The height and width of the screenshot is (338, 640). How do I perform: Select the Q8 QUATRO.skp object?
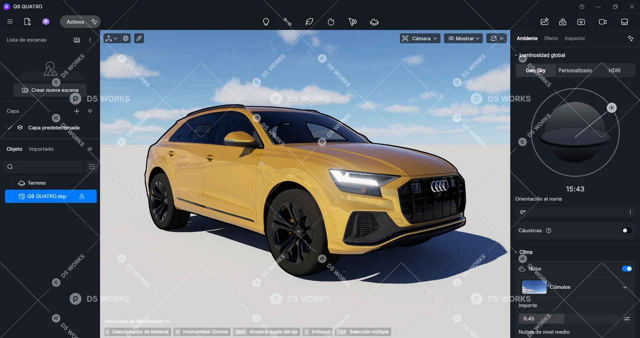[x=50, y=196]
